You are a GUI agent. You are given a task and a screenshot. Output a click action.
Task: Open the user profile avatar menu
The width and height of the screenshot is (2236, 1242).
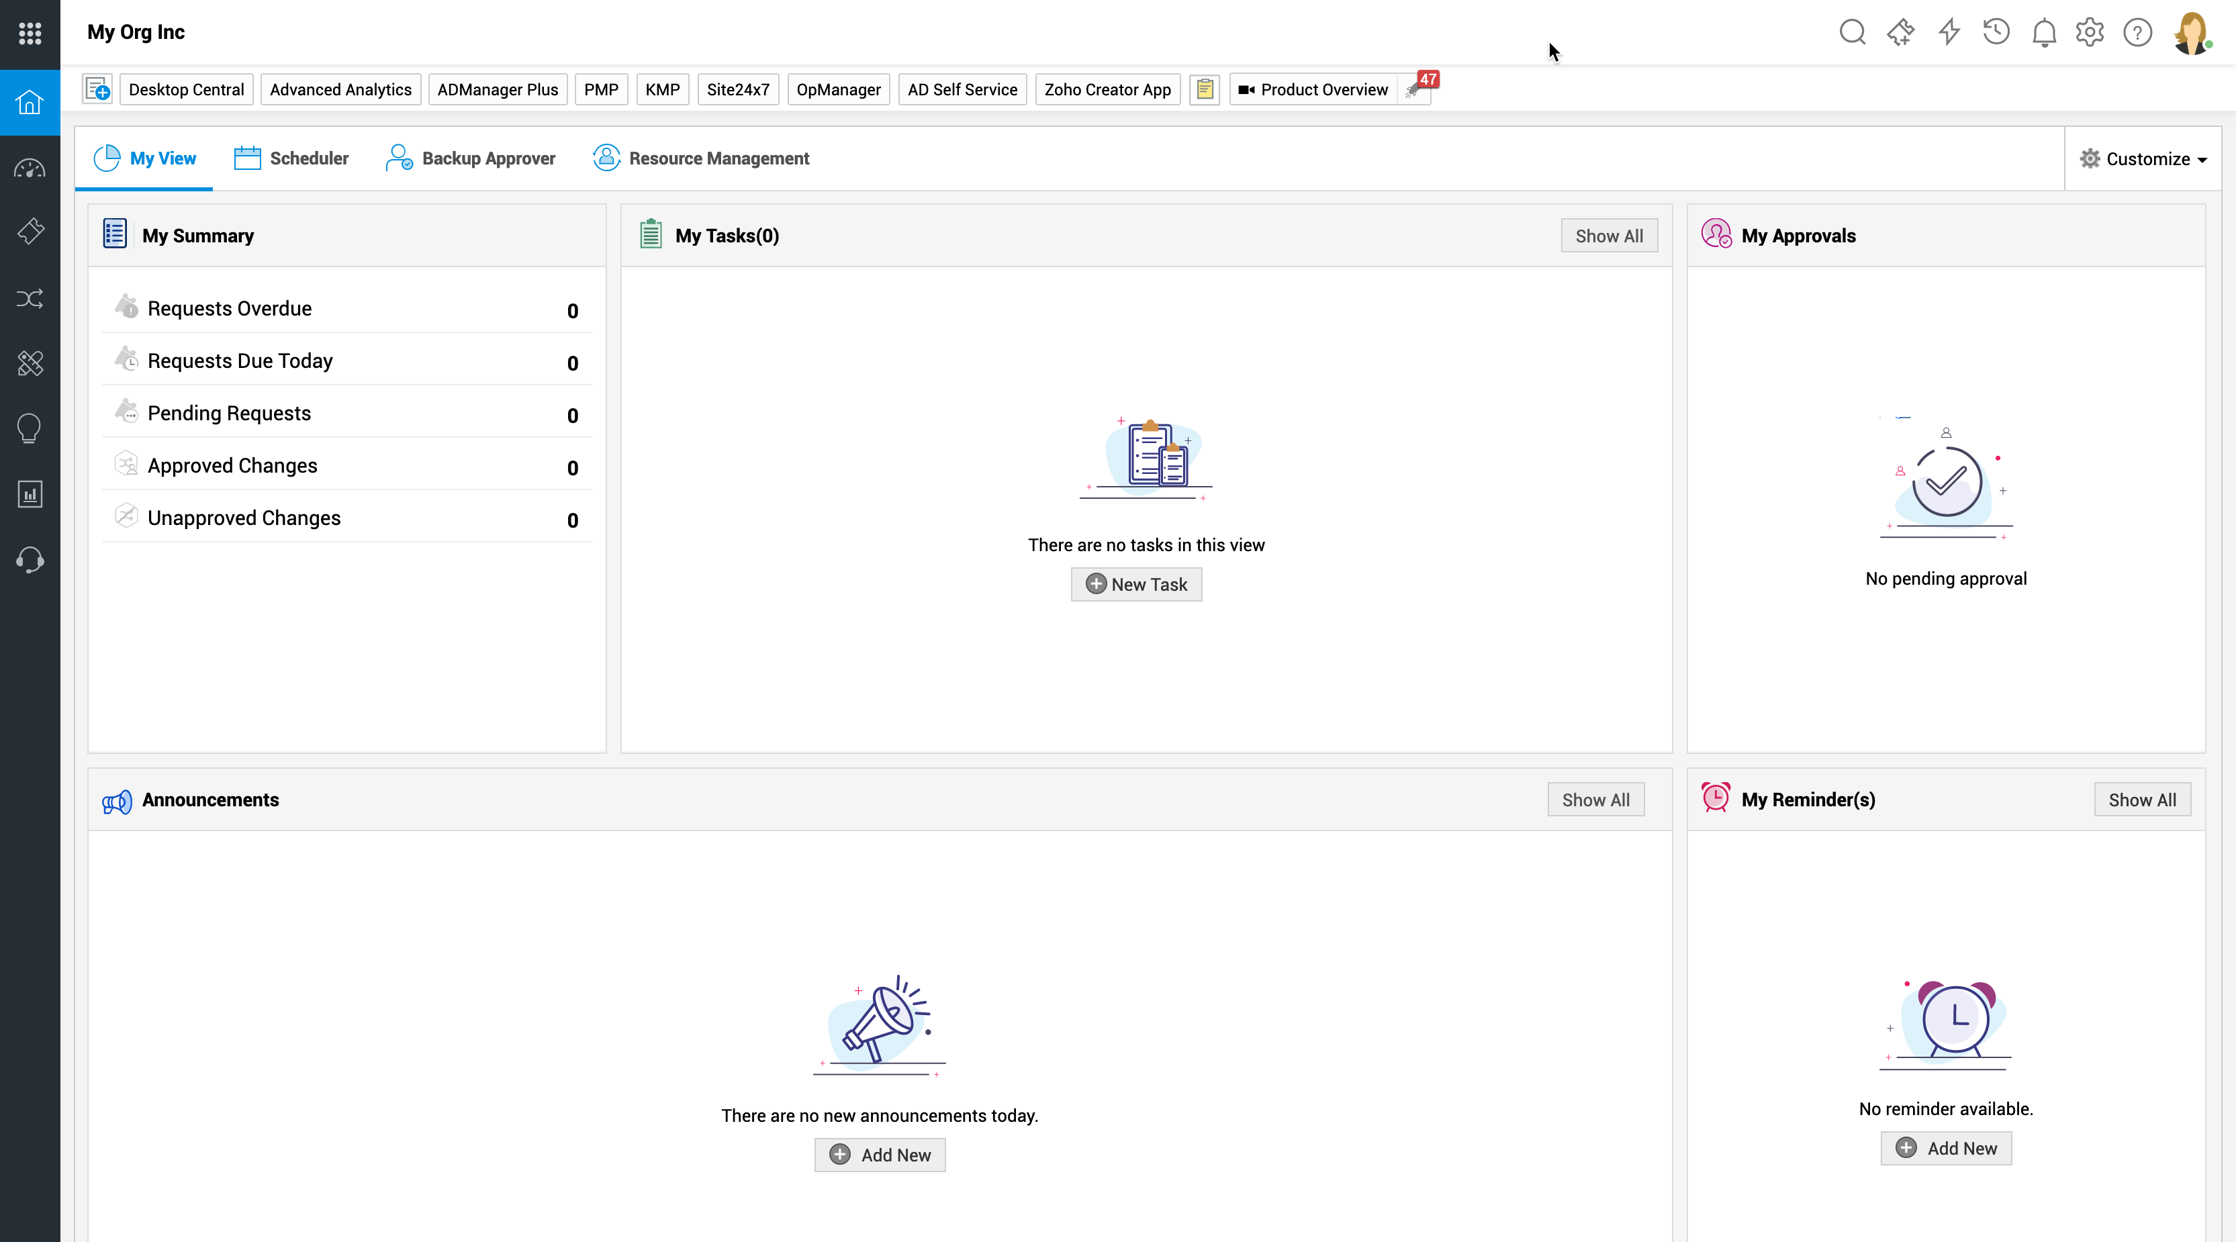[x=2191, y=33]
